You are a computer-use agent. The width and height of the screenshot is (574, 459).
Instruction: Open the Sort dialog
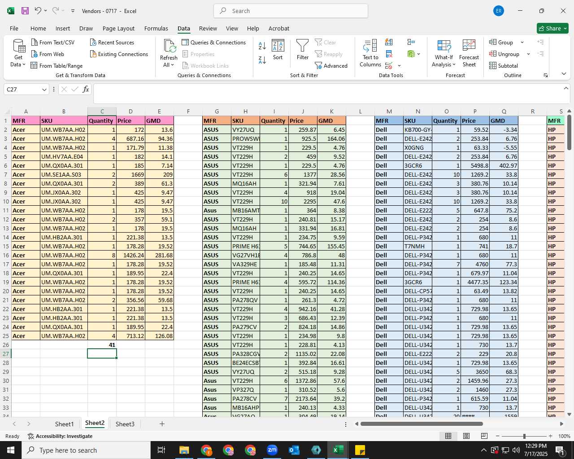278,49
